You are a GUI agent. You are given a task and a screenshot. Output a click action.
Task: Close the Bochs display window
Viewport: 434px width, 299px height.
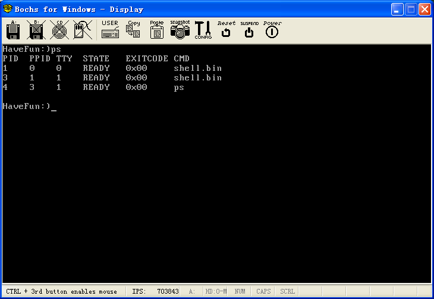[x=424, y=10]
